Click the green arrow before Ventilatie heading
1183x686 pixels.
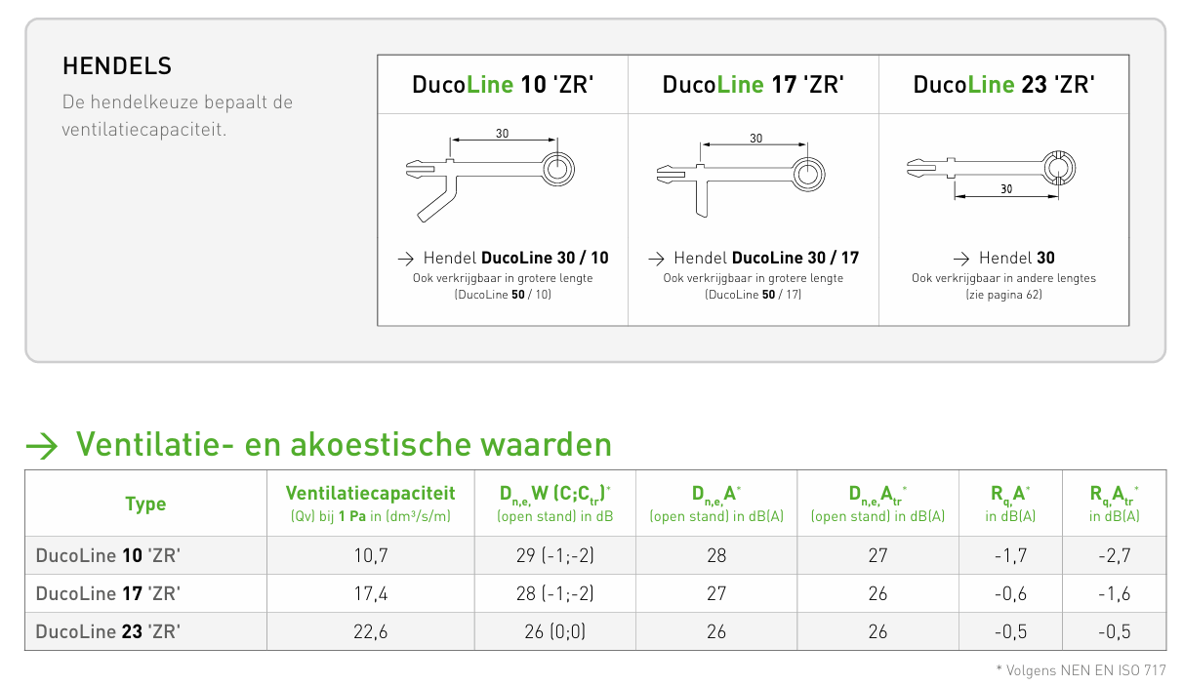pyautogui.click(x=43, y=445)
